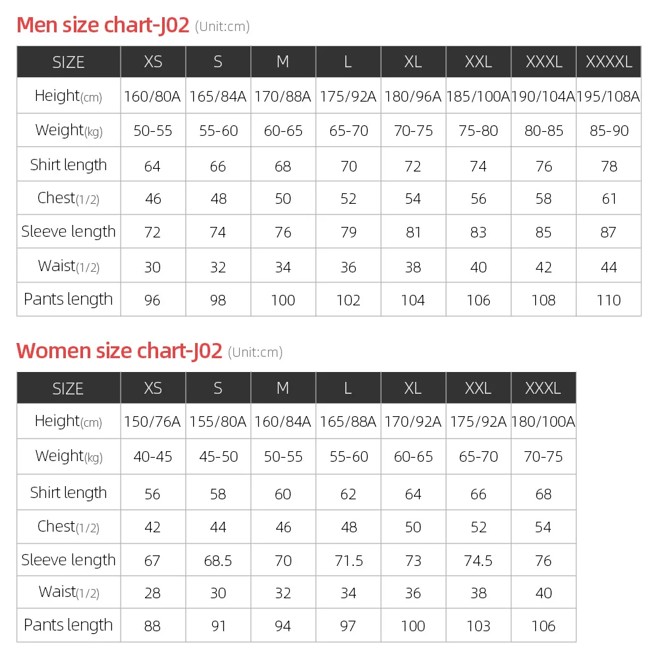Click the Men size chart-J02 heading
This screenshot has height=653, width=659.
tap(102, 25)
